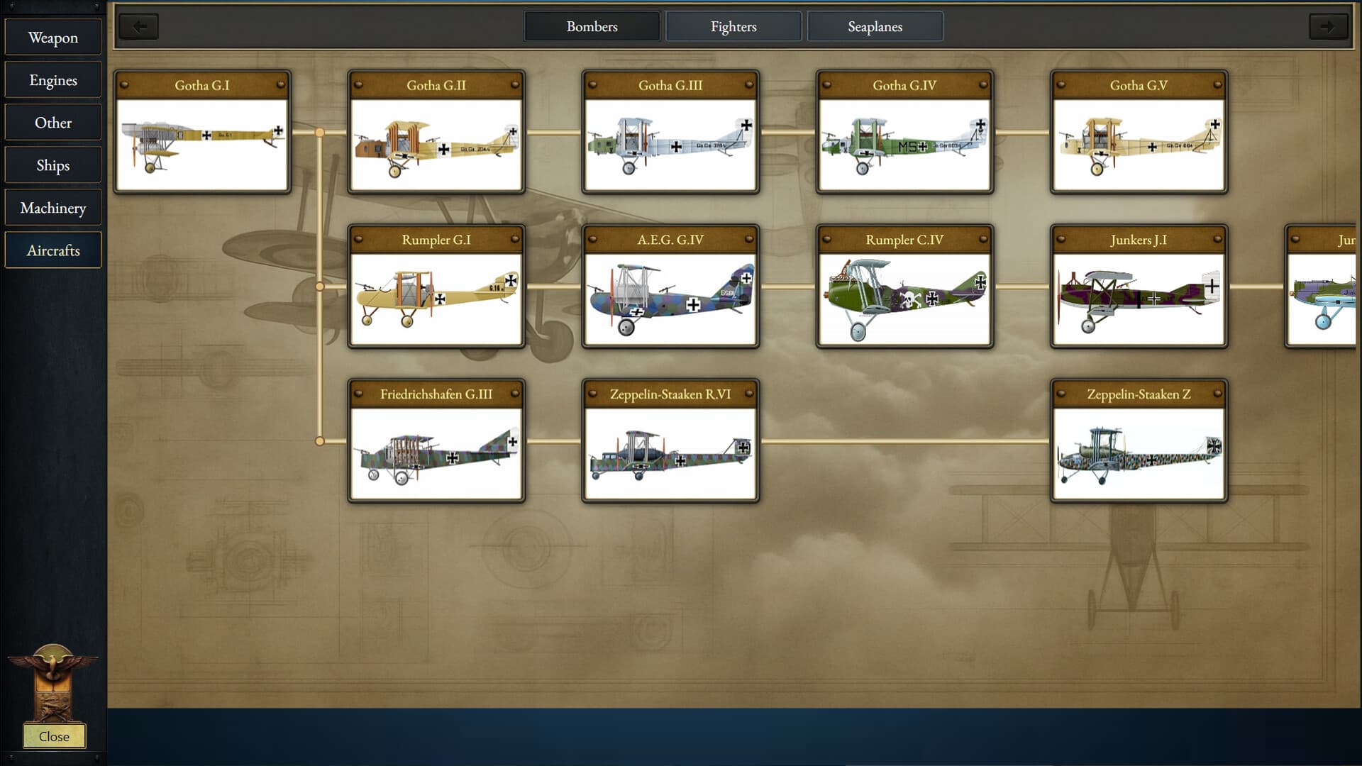Open the Machinery research category
Screen dimensions: 1362x766
pyautogui.click(x=52, y=207)
